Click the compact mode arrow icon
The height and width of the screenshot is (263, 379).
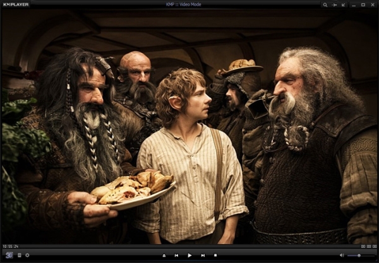344,4
